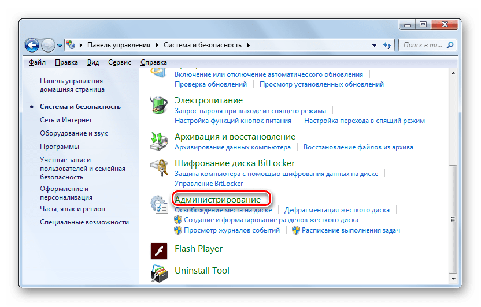This screenshot has width=481, height=307.
Task: Open Оформление и персонализация category
Action: pos(66,193)
